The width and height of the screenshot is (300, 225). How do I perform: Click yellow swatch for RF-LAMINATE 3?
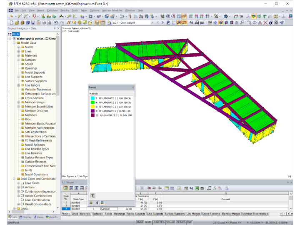92,107
